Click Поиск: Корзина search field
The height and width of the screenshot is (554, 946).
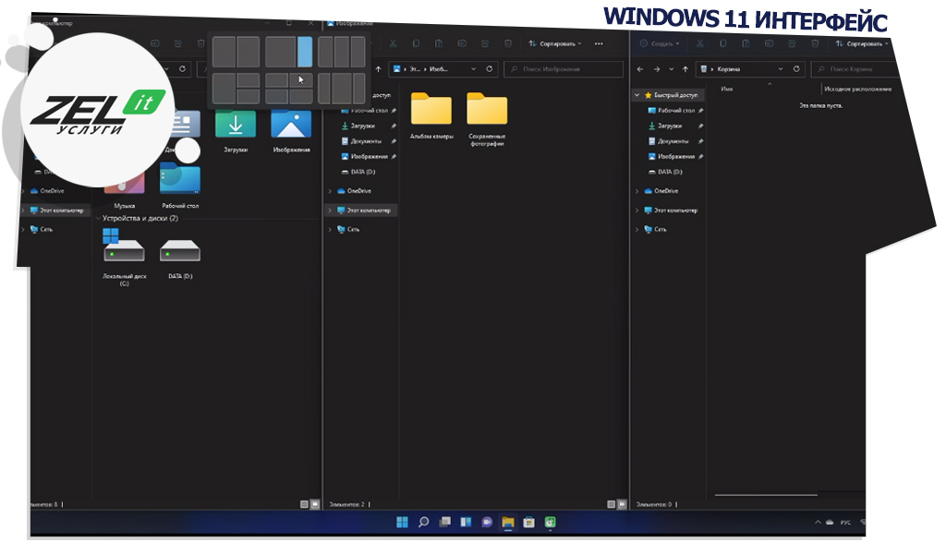click(x=854, y=69)
